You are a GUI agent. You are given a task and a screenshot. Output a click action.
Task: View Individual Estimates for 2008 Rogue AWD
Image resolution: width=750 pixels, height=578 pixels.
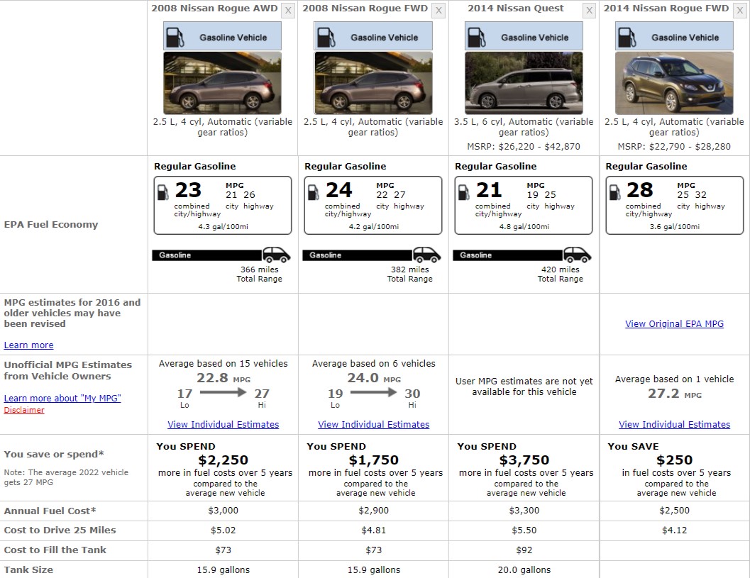click(223, 425)
